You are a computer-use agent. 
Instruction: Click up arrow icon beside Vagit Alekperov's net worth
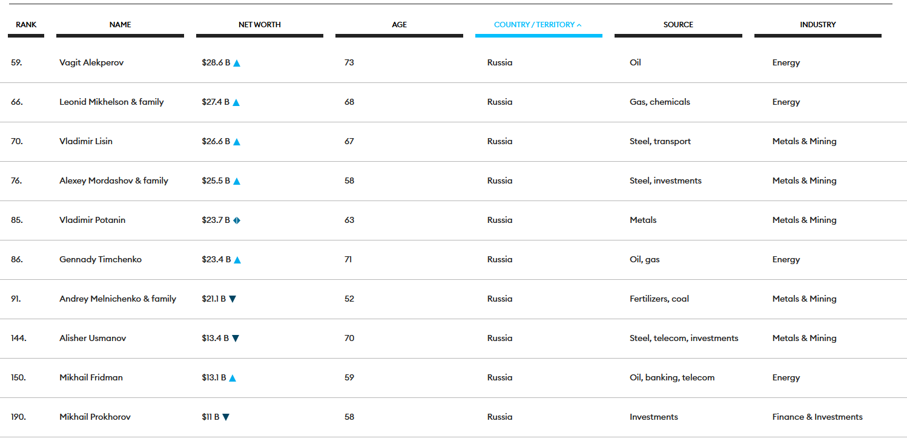coord(237,63)
